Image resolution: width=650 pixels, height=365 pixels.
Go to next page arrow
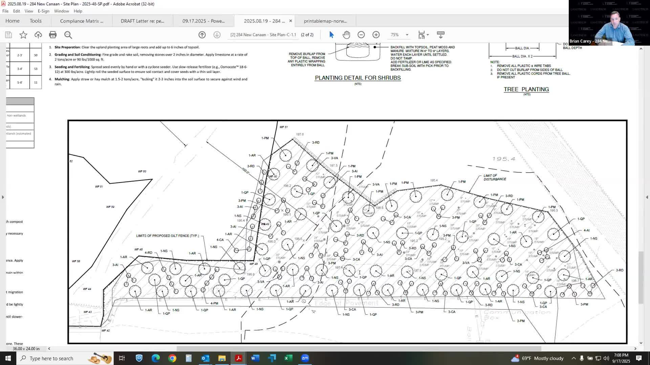[x=217, y=35]
